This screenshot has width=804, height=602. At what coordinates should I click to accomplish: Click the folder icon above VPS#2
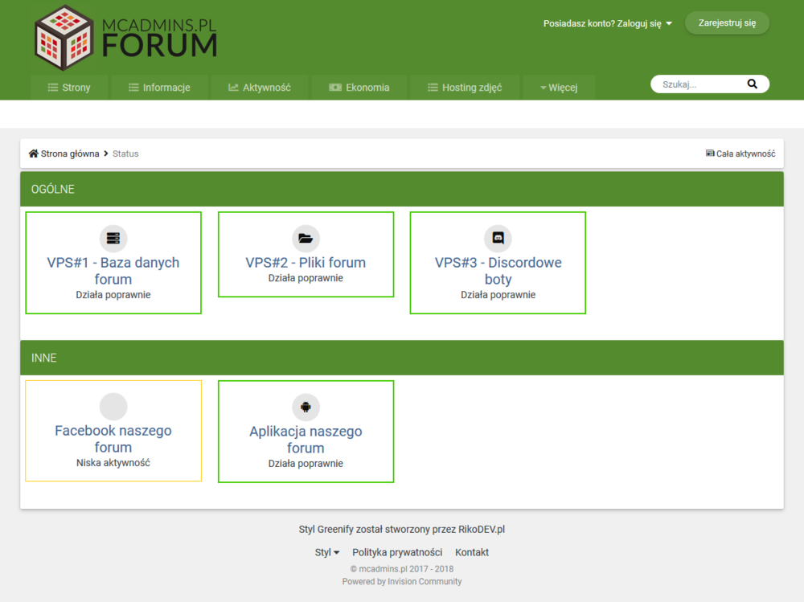[x=306, y=239]
